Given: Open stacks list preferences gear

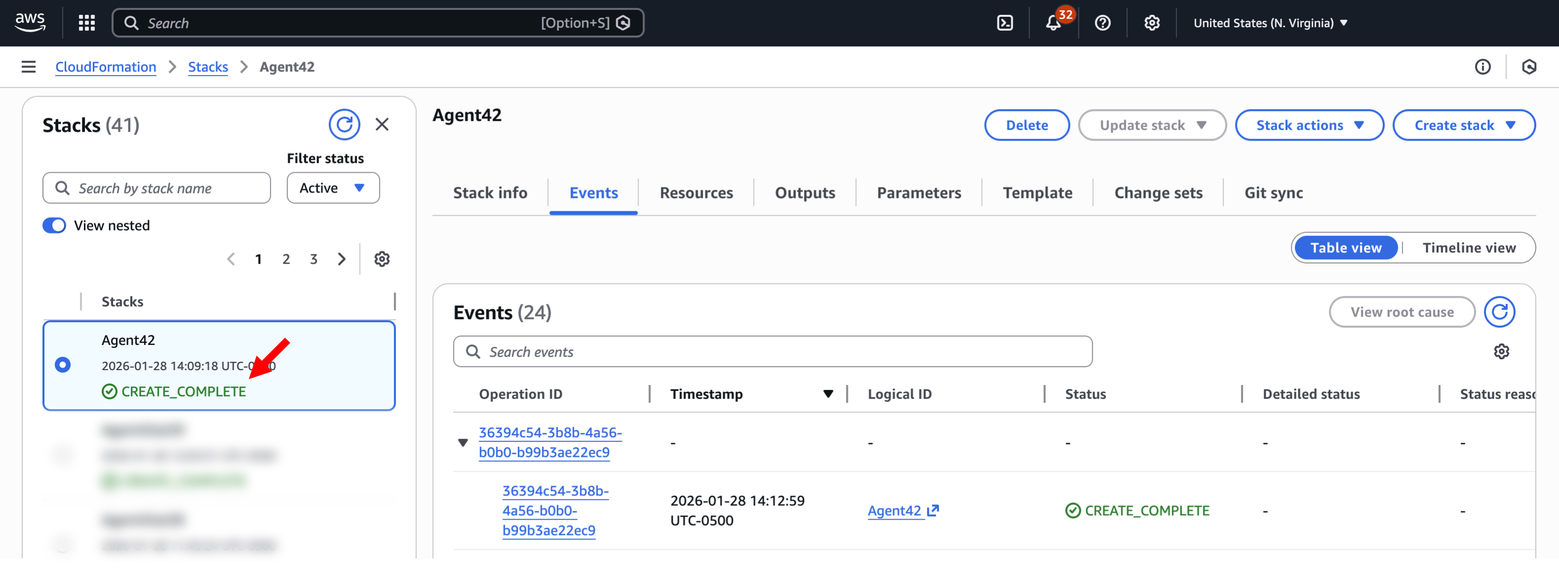Looking at the screenshot, I should point(381,259).
